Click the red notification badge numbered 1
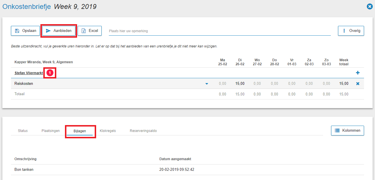Screen dimensions: 375x180 pyautogui.click(x=50, y=73)
